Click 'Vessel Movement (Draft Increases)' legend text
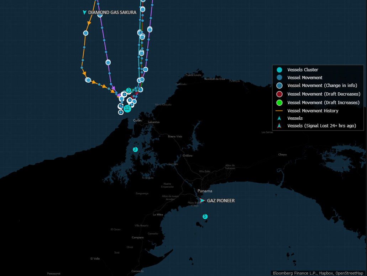 [x=323, y=102]
